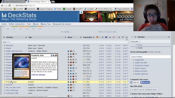
Task: Open the Mountain card link
Action: (10, 45)
